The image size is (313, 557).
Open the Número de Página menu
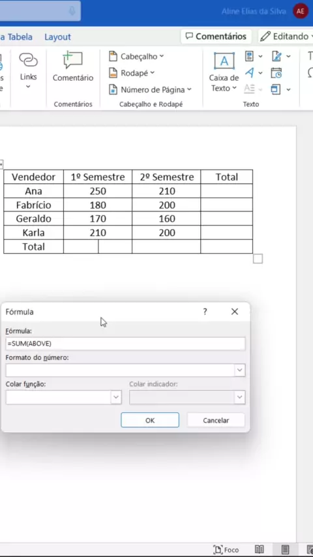coord(150,89)
